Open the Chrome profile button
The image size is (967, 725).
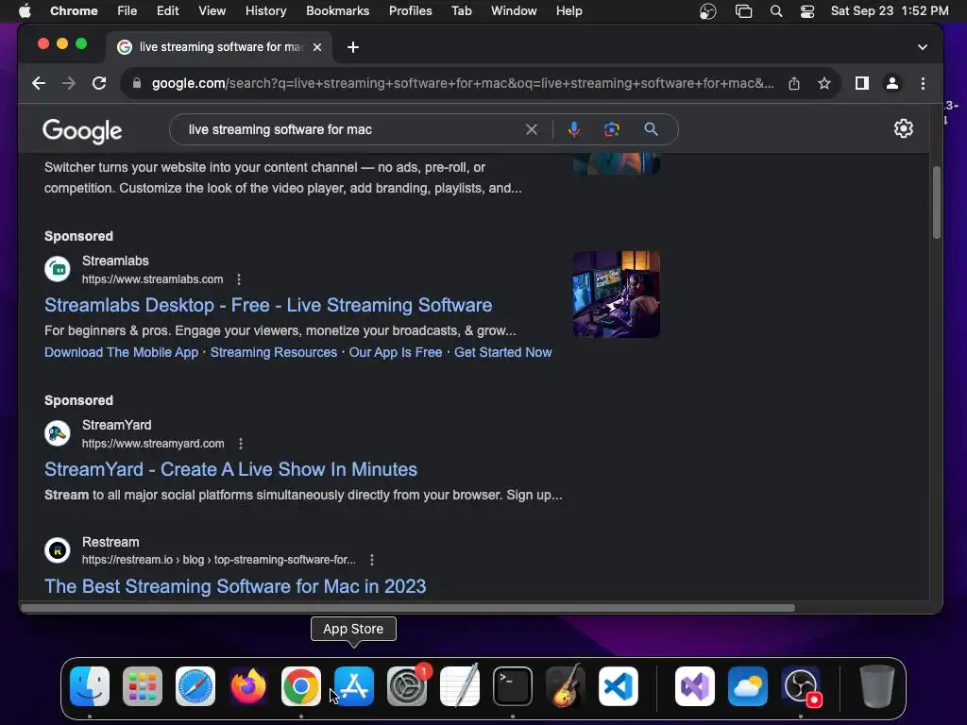pyautogui.click(x=891, y=83)
